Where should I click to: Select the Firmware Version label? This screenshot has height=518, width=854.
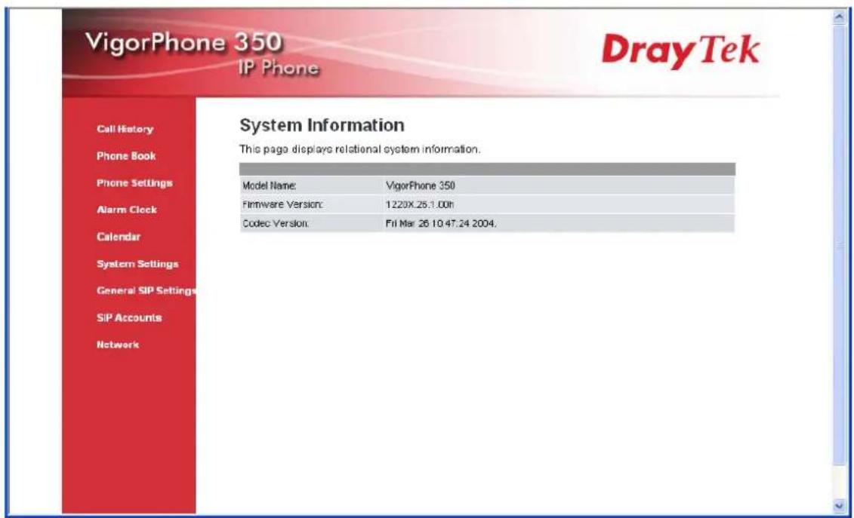282,204
